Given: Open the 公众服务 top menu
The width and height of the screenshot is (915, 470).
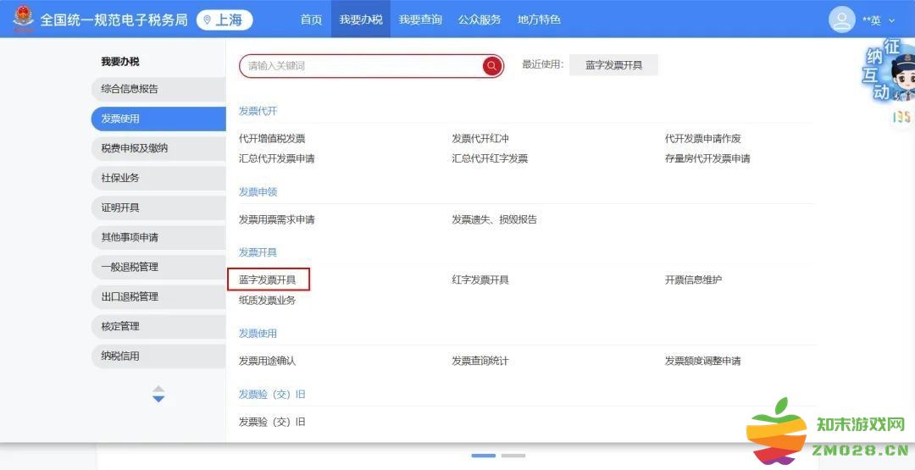Looking at the screenshot, I should (x=479, y=19).
